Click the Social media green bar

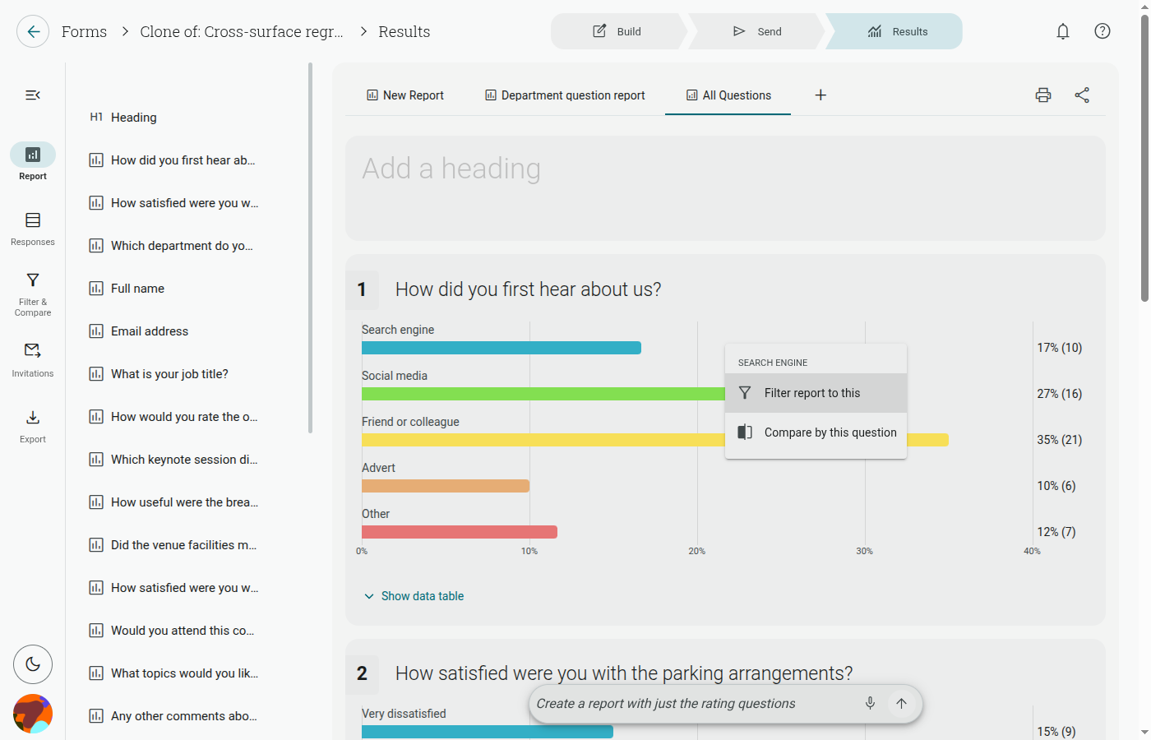click(x=543, y=394)
